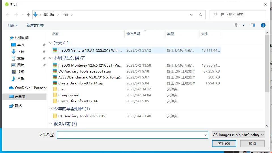Select the macOS Monterey 12.6.5 DMG file icon
The image size is (272, 153).
pos(55,65)
